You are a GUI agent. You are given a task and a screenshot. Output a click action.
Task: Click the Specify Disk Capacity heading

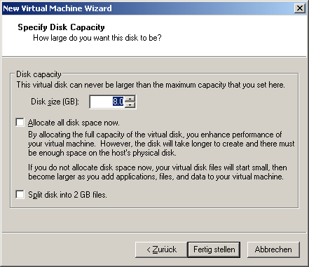click(x=61, y=27)
